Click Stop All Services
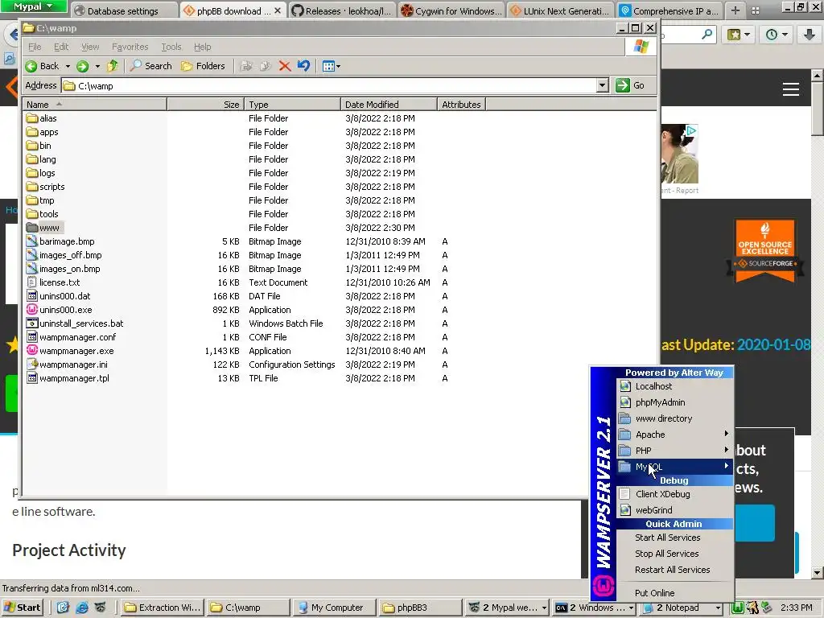Screen dimensions: 824x618 675,554
